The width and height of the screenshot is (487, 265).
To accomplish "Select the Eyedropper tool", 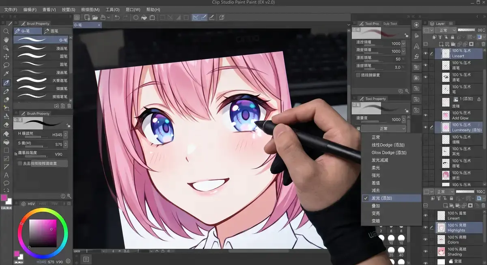I will [6, 74].
